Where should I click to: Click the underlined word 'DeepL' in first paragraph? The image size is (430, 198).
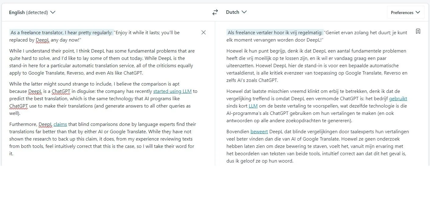pyautogui.click(x=42, y=40)
